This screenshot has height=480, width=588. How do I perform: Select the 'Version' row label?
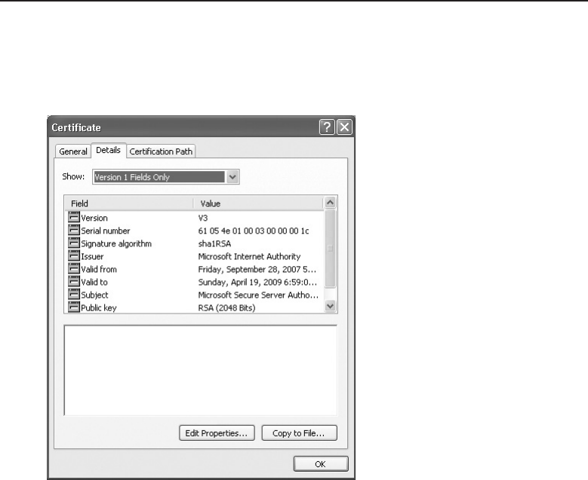click(x=94, y=218)
